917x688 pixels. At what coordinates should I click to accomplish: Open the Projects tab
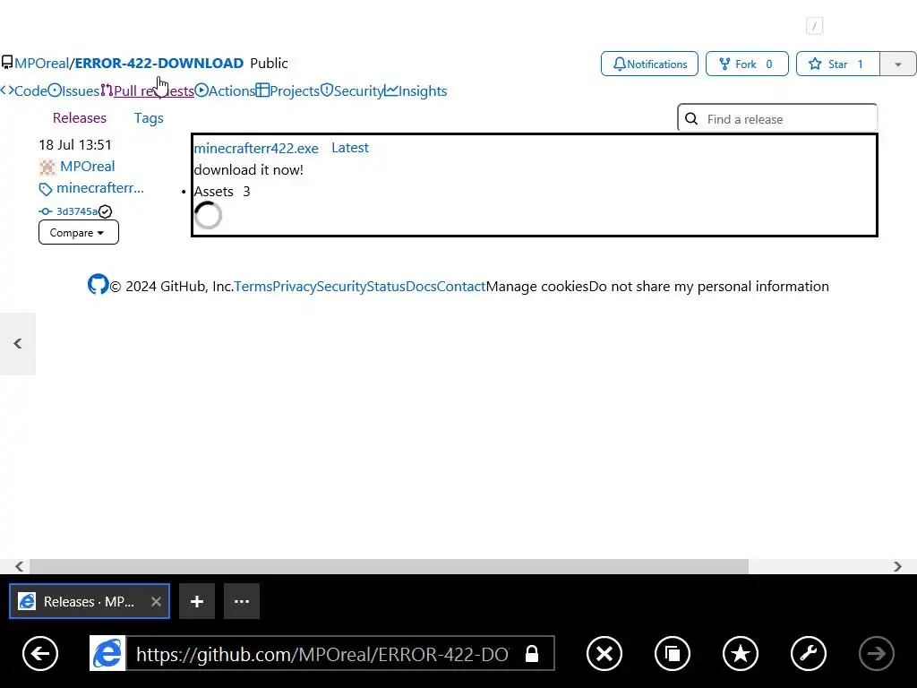287,90
